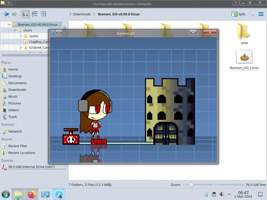Click the red TNT detonator in game
The width and height of the screenshot is (267, 200).
click(71, 136)
